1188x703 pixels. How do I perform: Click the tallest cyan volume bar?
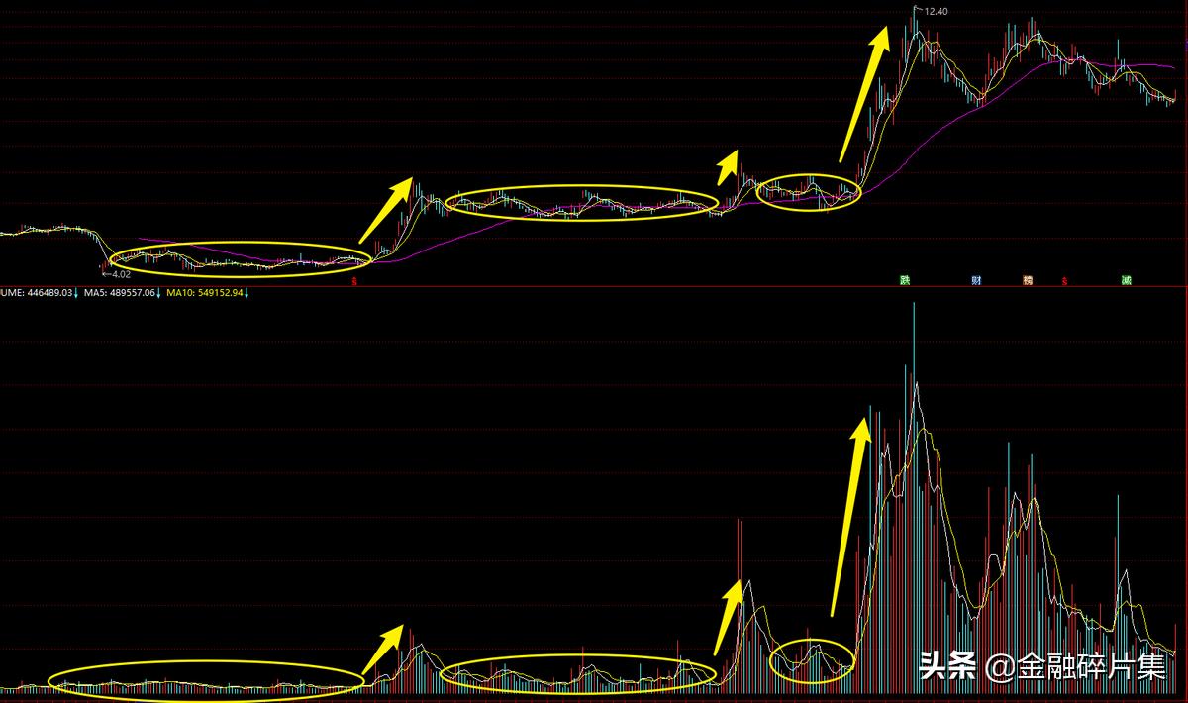pos(914,500)
